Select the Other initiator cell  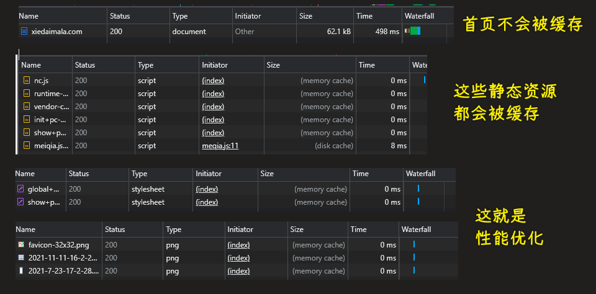[x=245, y=32]
